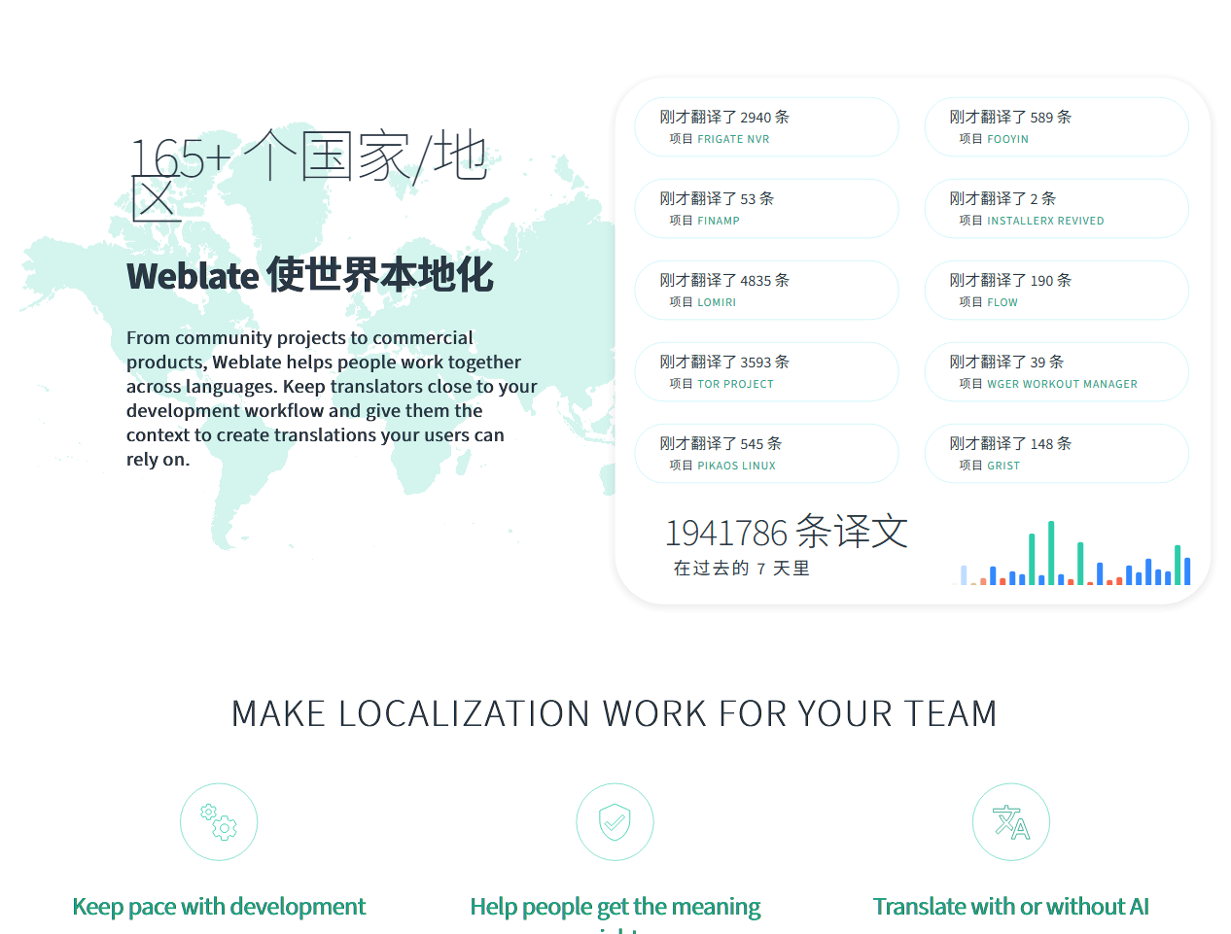1231x934 pixels.
Task: Click the Keep pace with development heading
Action: (x=219, y=907)
